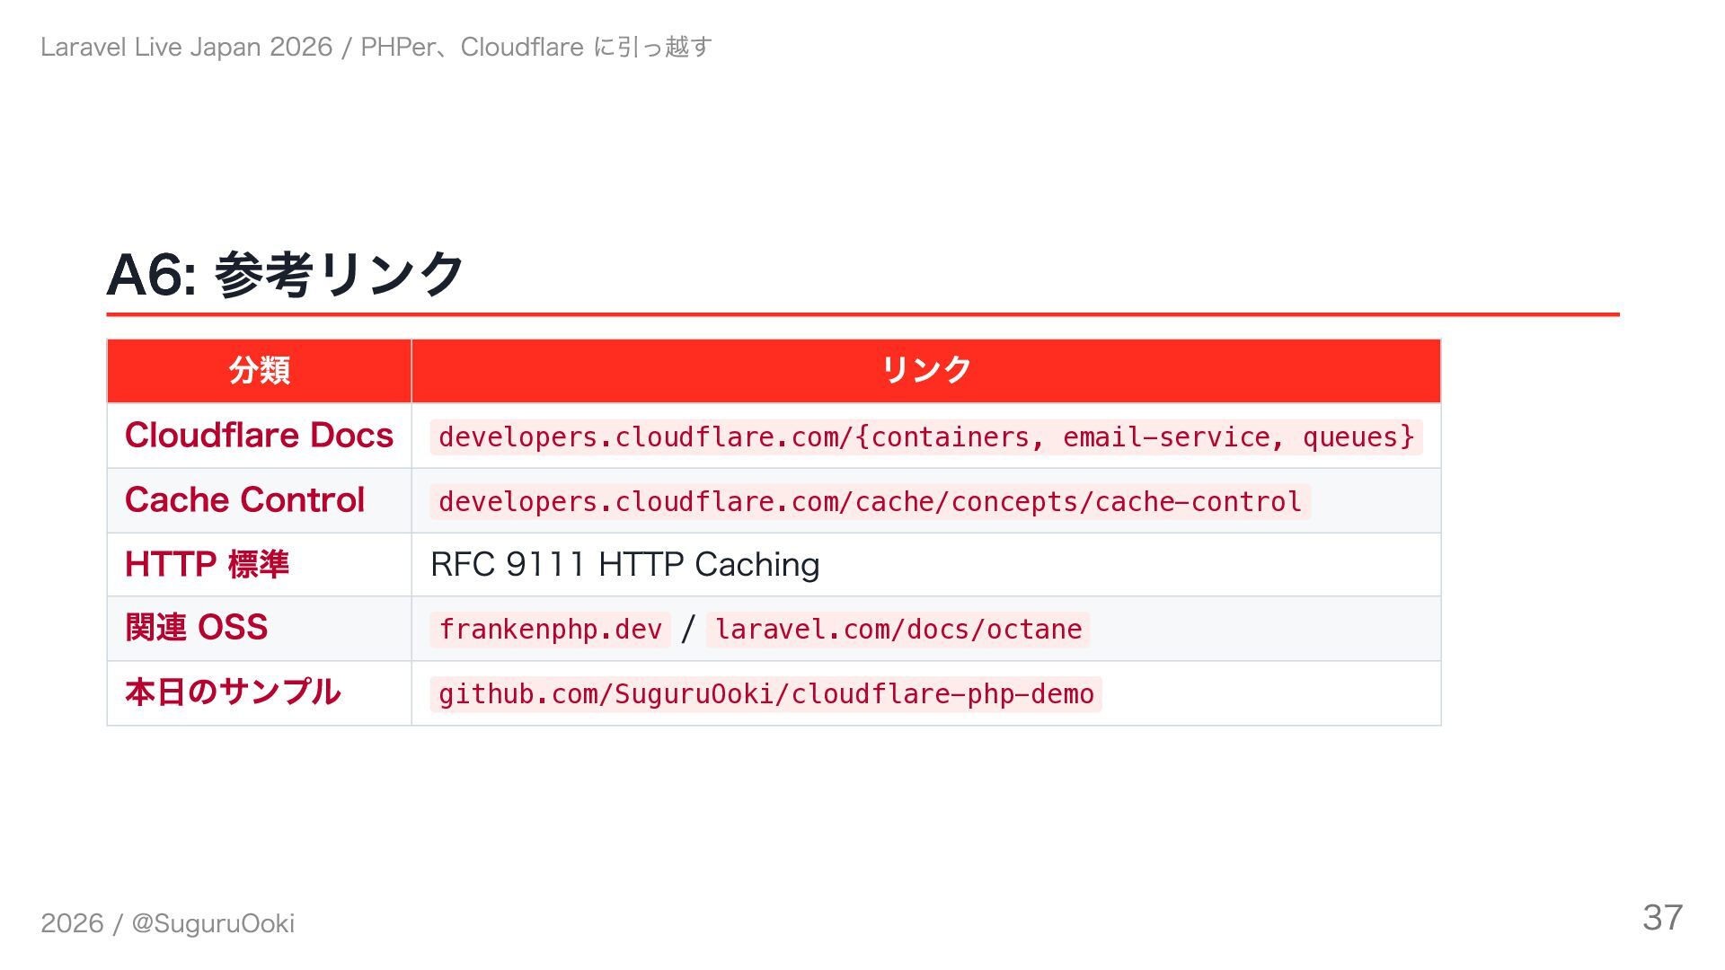This screenshot has height=970, width=1725.
Task: Click the developers.cloudflare.com containers docs link
Action: pyautogui.click(x=925, y=437)
